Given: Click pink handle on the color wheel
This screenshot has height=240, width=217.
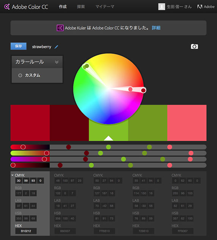Looking at the screenshot, I should coord(130,89).
